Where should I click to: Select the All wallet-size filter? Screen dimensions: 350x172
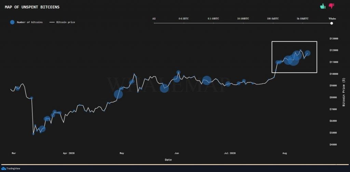(x=154, y=19)
